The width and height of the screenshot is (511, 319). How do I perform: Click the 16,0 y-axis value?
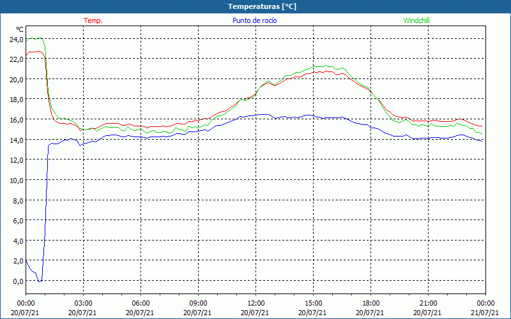(x=17, y=120)
